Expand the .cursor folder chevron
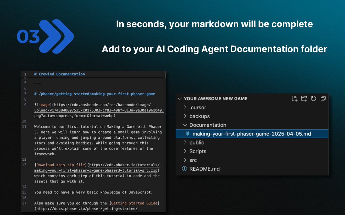 point(185,107)
